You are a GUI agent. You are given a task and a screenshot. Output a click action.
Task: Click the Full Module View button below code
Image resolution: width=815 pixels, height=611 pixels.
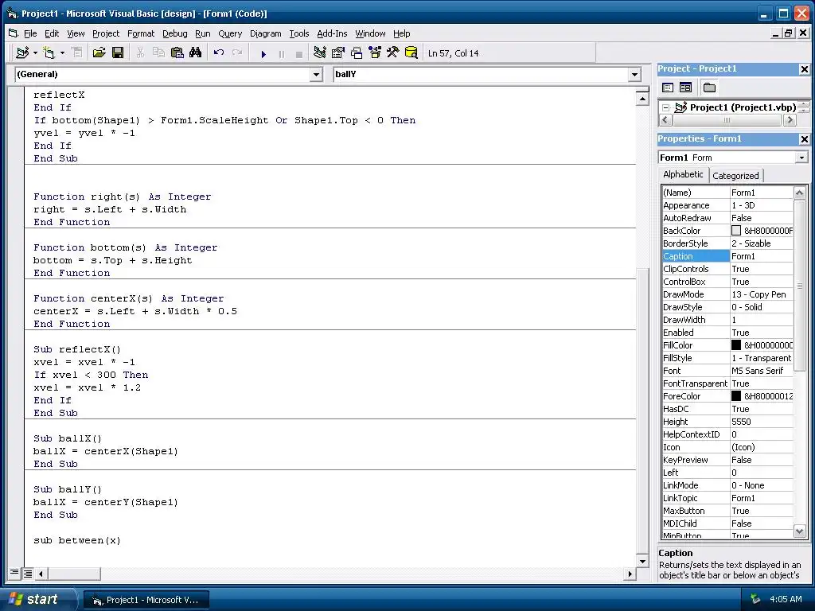[28, 573]
